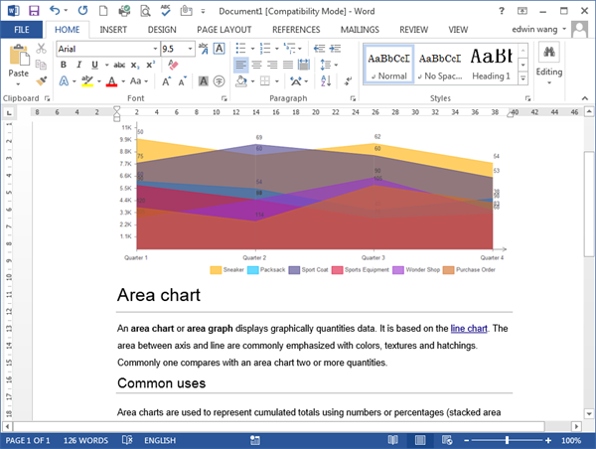Click the Web Layout view icon
The image size is (596, 449).
(x=447, y=439)
